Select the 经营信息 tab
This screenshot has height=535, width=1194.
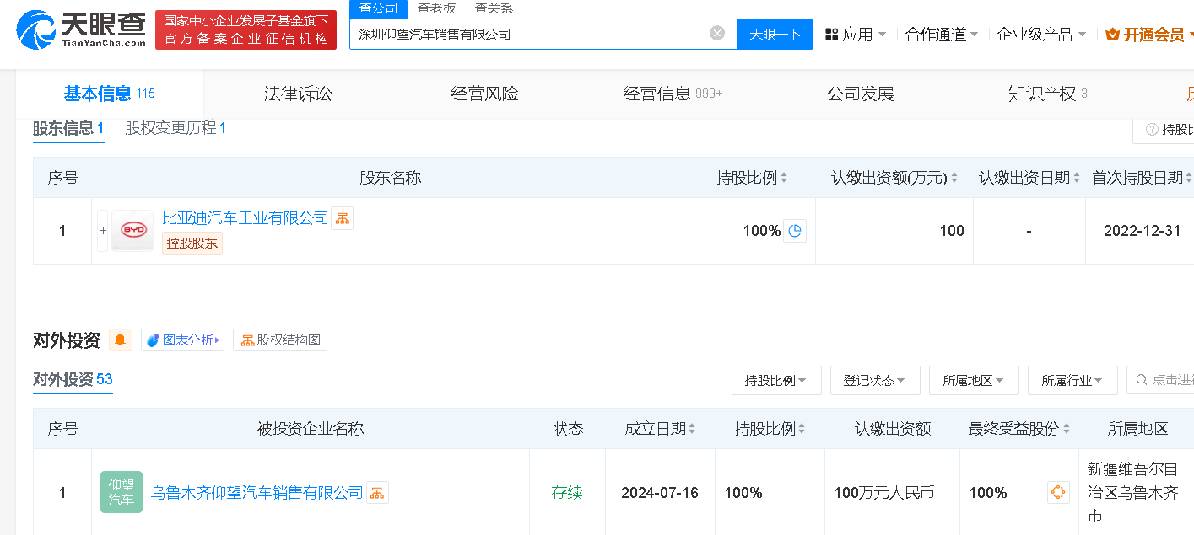click(x=673, y=94)
